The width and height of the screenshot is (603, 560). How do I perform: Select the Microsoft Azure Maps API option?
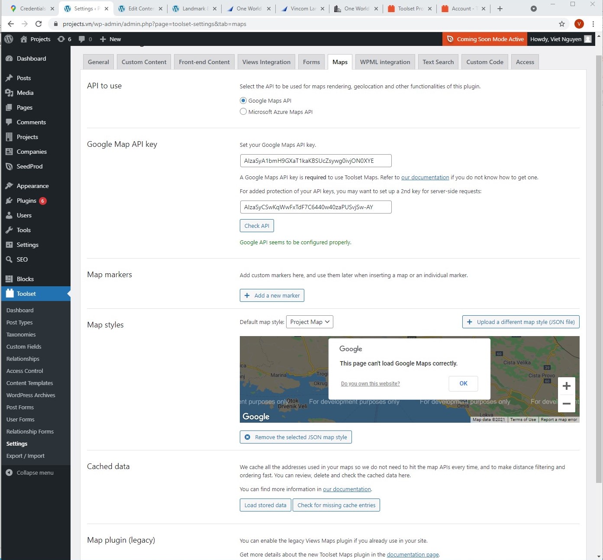[x=243, y=112]
